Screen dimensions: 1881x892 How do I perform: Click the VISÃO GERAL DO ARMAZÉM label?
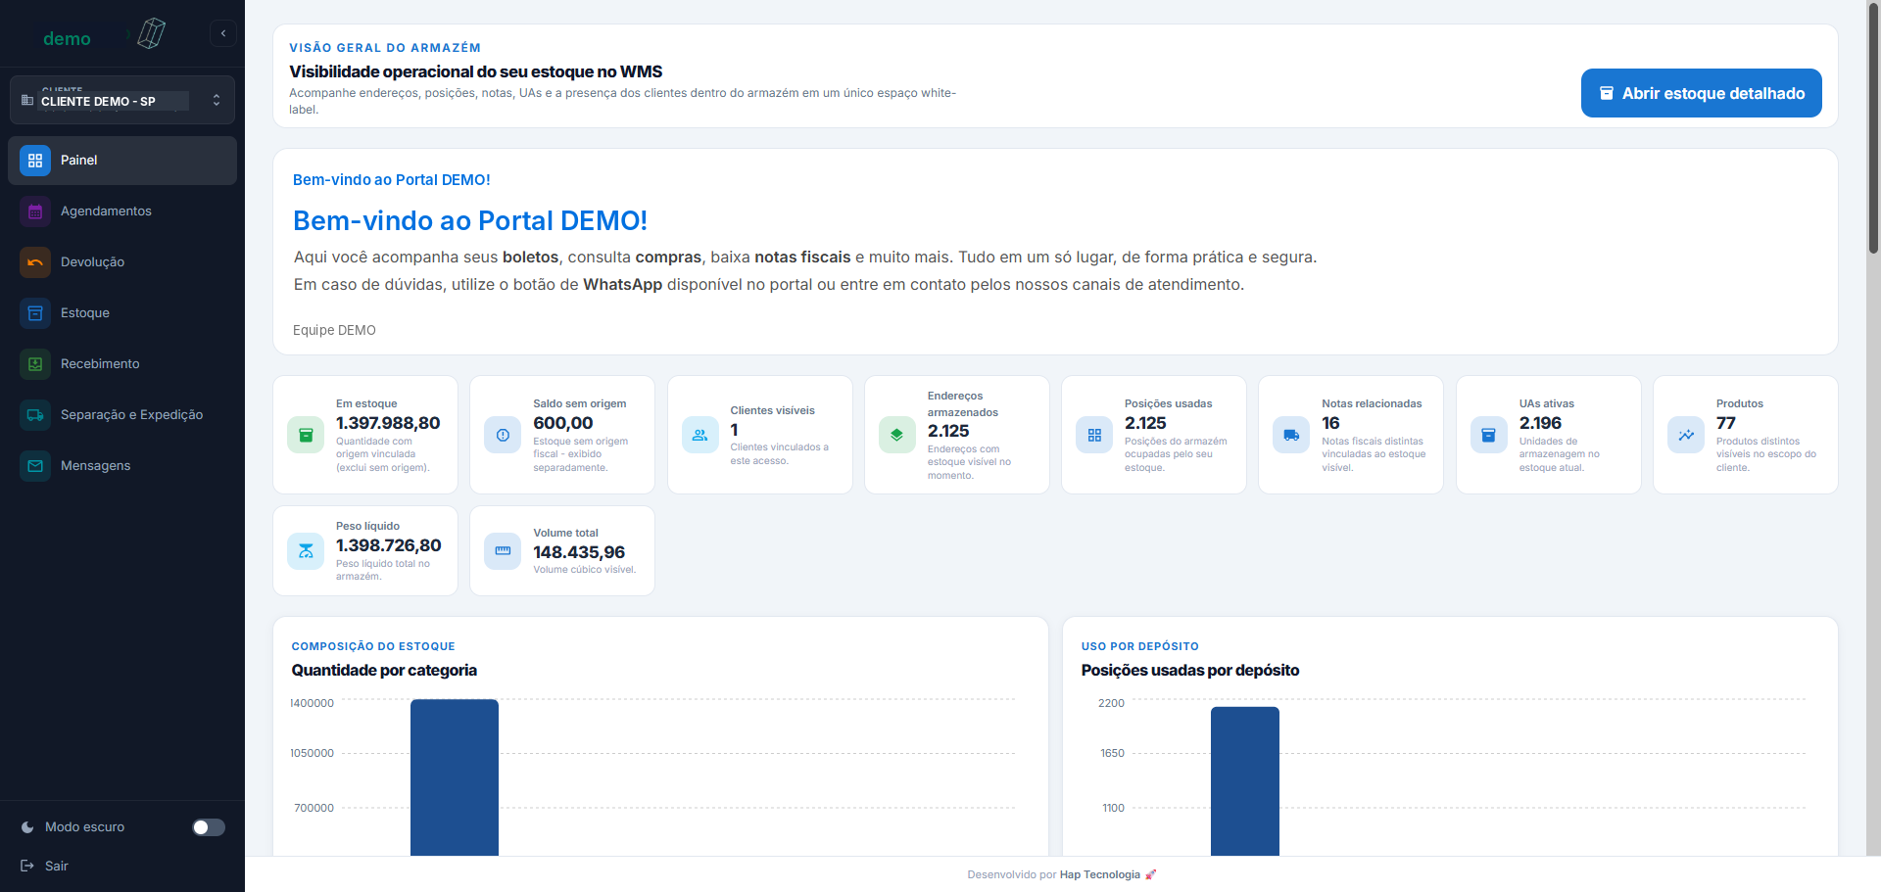tap(385, 48)
